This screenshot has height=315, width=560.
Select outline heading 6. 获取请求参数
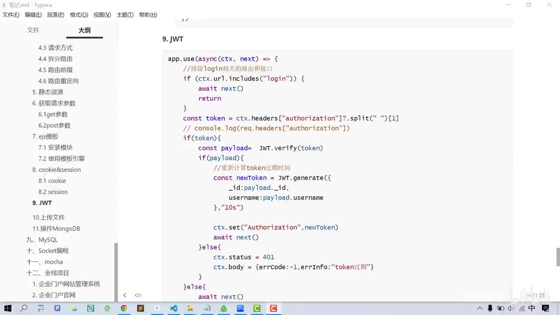[x=54, y=103]
